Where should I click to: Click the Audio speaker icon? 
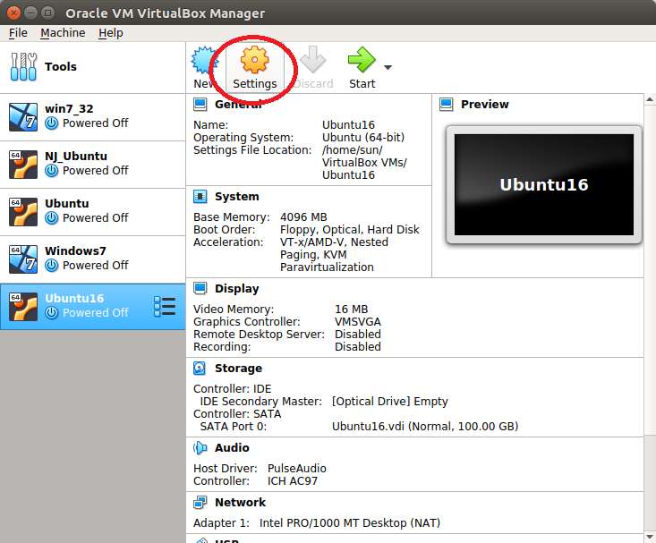pyautogui.click(x=200, y=447)
